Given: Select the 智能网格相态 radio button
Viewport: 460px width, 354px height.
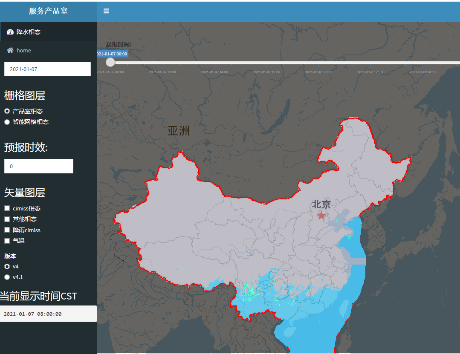Looking at the screenshot, I should pyautogui.click(x=7, y=122).
